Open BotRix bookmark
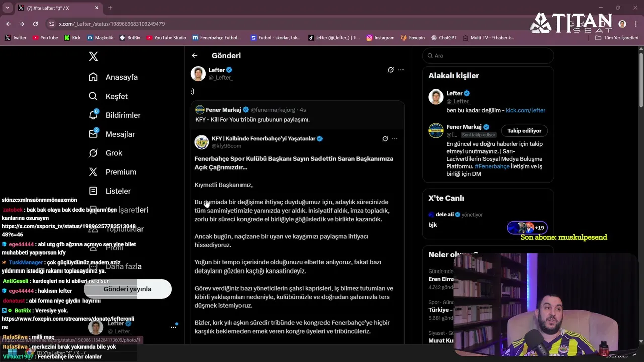Screen dimensions: 644x362 click(x=130, y=38)
